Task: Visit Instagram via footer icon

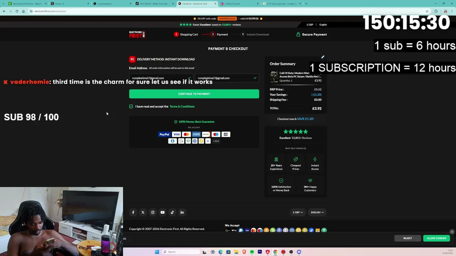Action: (x=152, y=212)
